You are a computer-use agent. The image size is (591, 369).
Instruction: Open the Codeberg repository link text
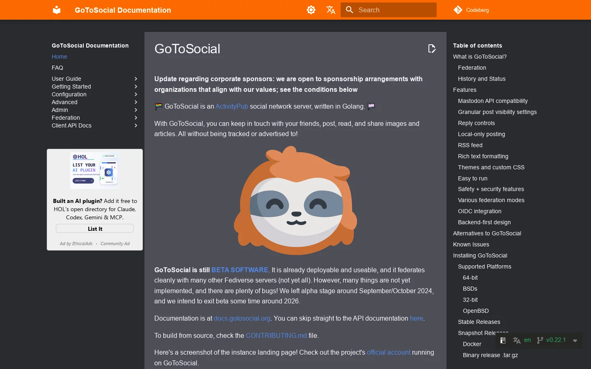point(477,10)
